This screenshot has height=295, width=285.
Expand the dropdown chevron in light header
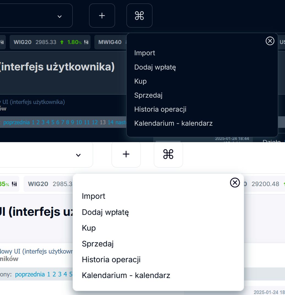78,155
